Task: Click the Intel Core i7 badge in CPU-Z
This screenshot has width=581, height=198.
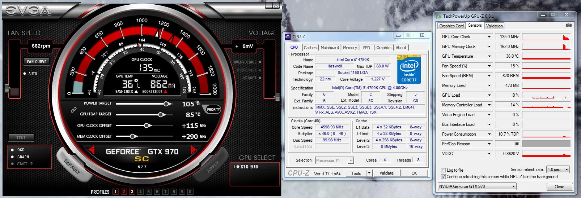Action: [x=409, y=69]
